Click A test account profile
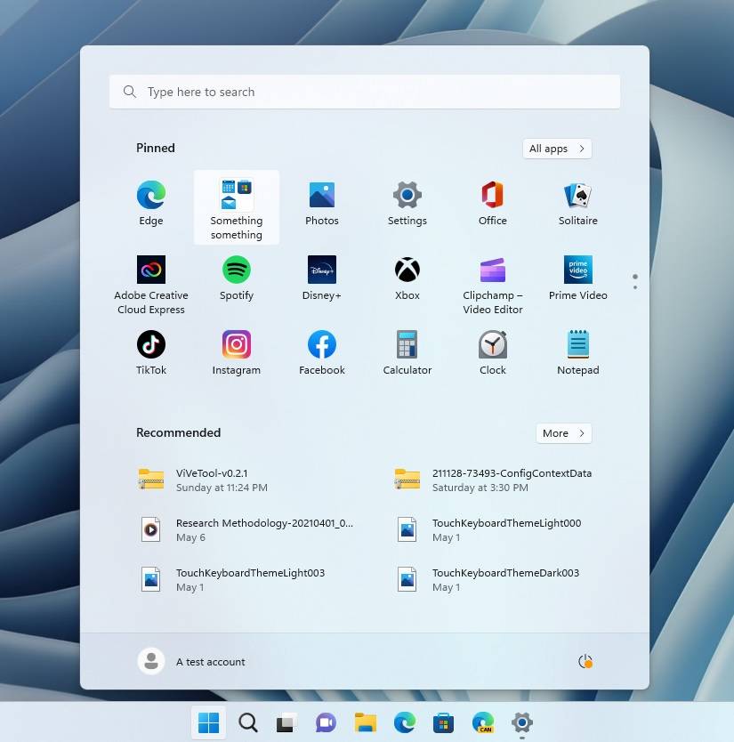 [x=191, y=661]
